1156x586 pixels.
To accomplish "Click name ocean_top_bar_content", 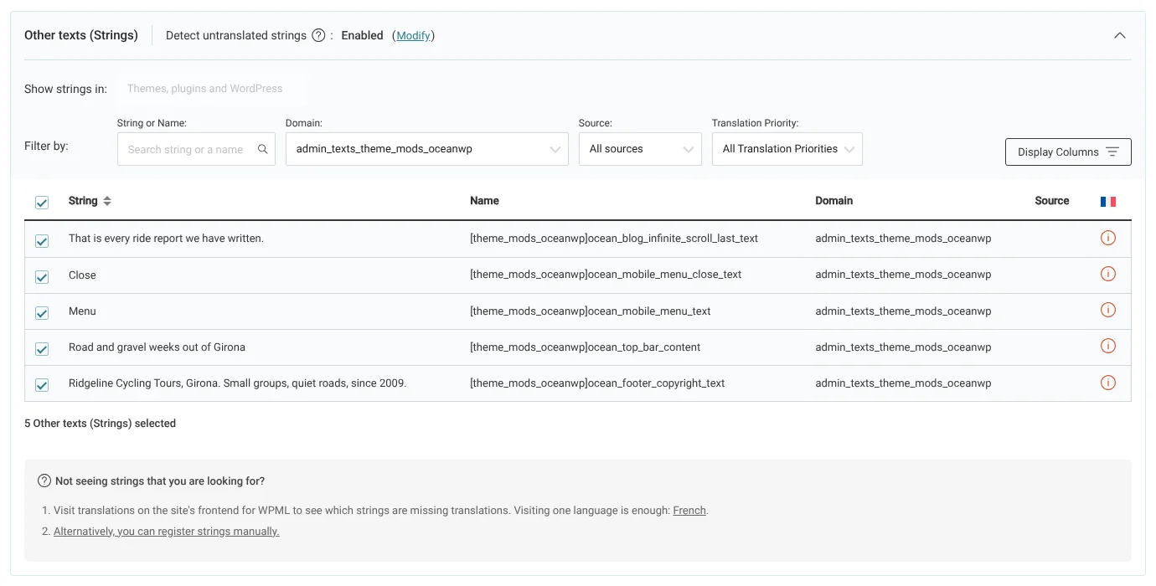I will [x=586, y=347].
